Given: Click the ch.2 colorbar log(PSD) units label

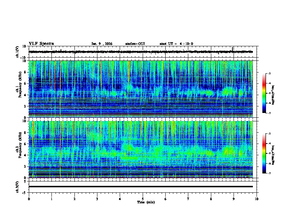Looking at the screenshot, I should pos(273,155).
